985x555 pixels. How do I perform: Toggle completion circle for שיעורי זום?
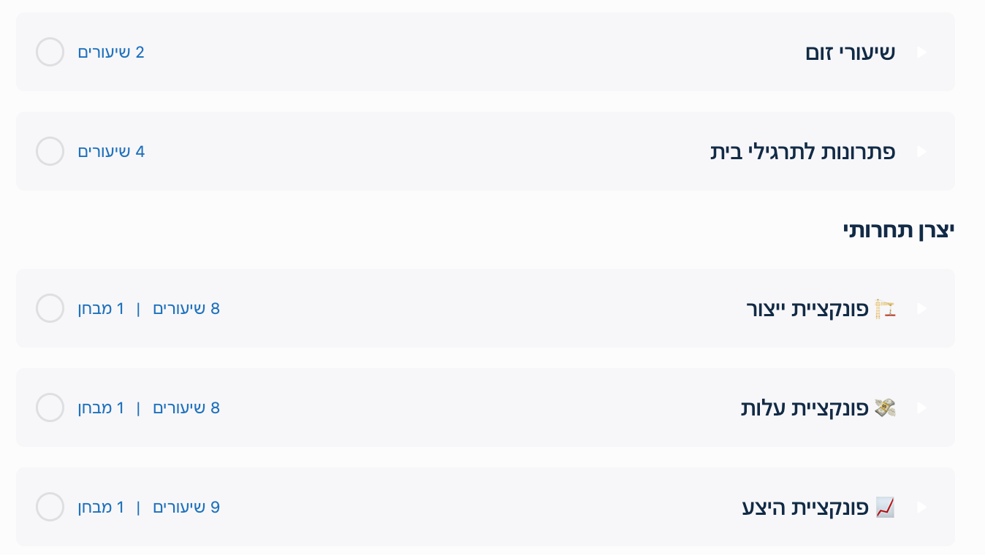click(50, 52)
